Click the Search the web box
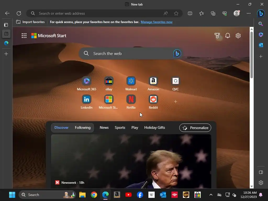 pos(131,53)
